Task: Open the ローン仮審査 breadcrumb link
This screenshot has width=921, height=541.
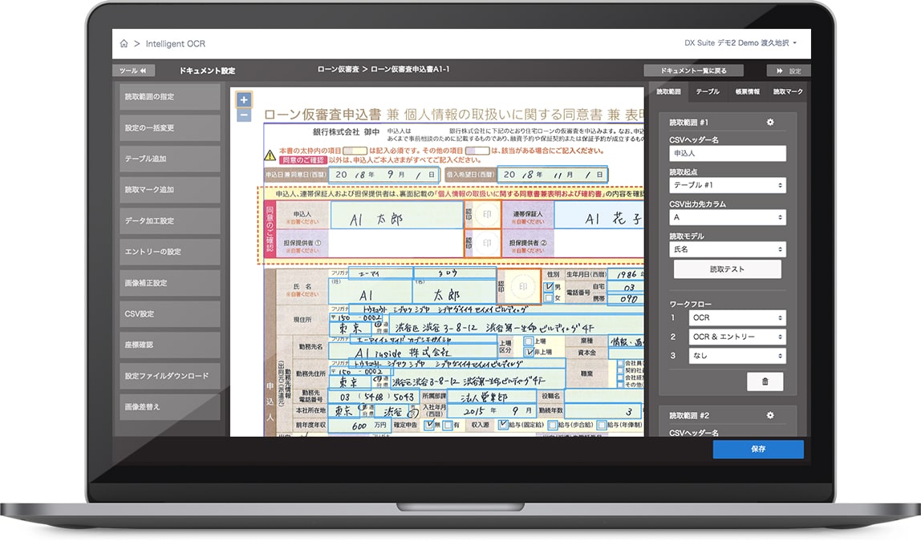Action: click(338, 69)
